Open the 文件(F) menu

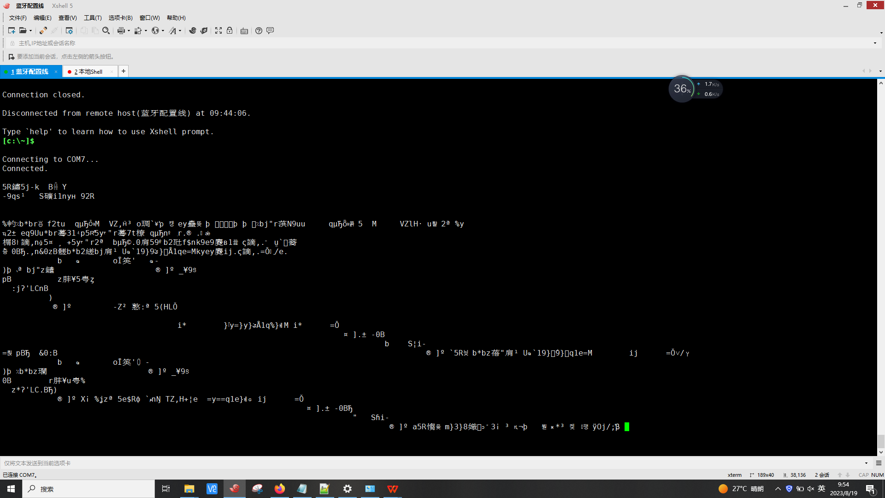click(18, 18)
